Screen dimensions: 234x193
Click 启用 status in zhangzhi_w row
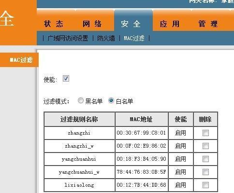point(180,146)
